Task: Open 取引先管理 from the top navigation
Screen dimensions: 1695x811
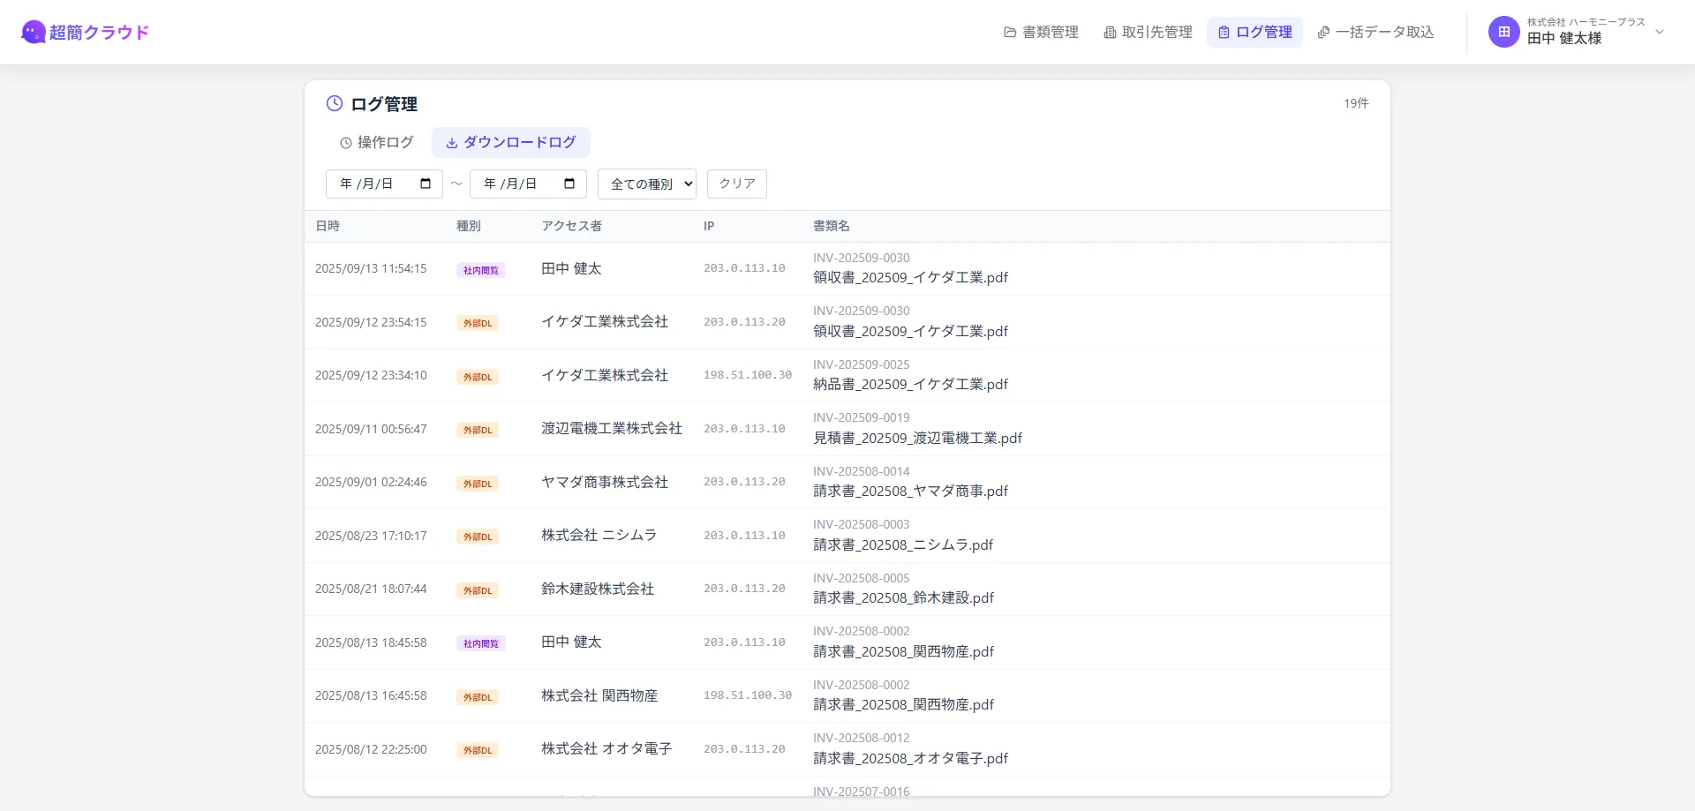Action: pyautogui.click(x=1148, y=33)
